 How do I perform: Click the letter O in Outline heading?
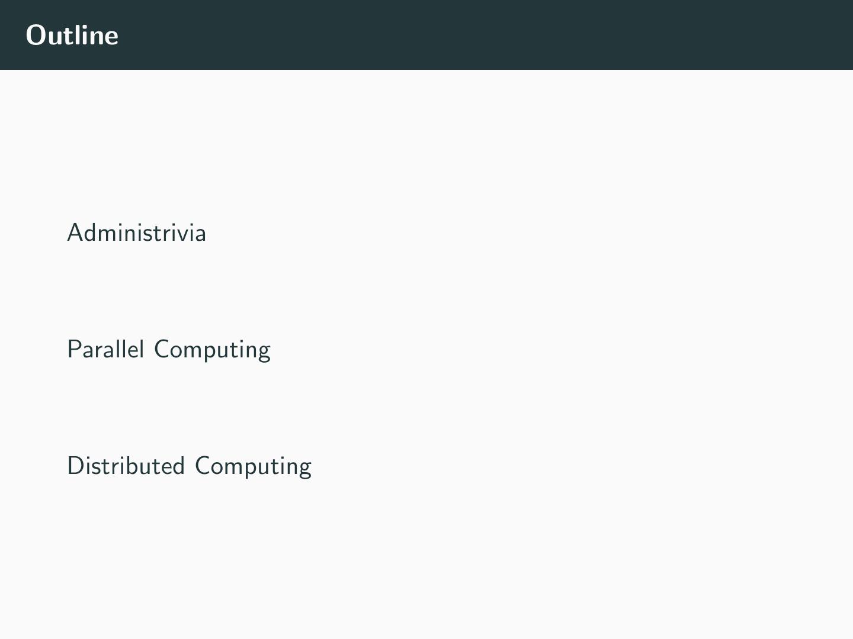click(x=35, y=35)
